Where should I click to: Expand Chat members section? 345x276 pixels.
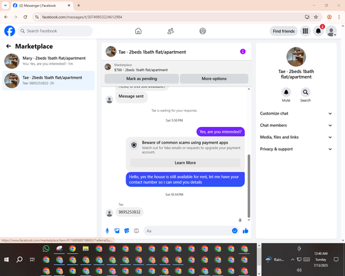[x=296, y=126]
